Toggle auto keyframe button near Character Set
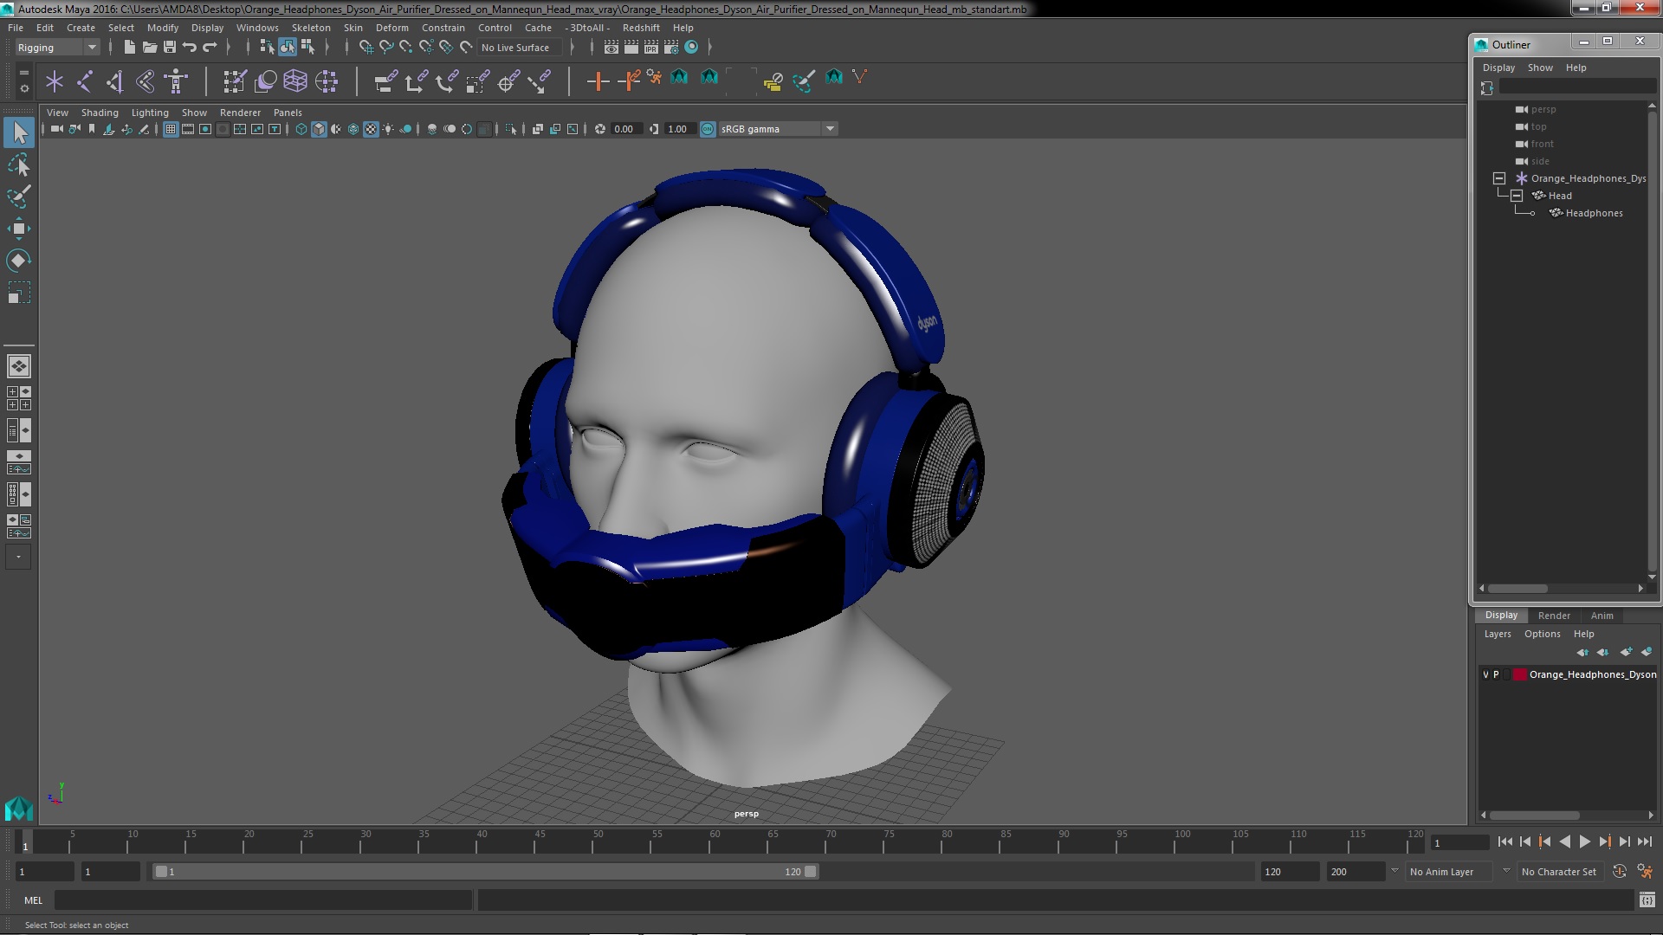1663x935 pixels. pos(1620,872)
